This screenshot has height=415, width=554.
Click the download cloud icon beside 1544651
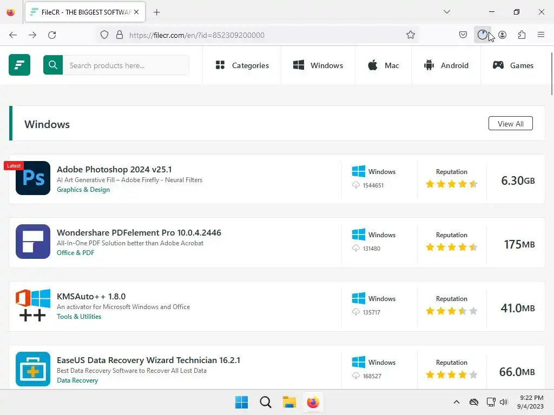(x=356, y=185)
